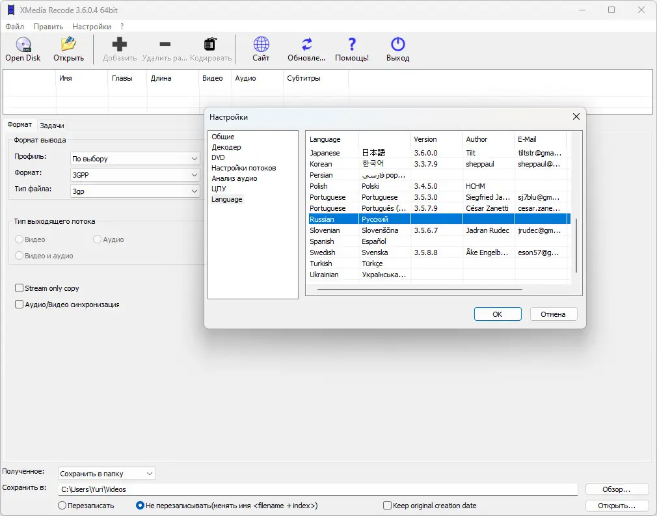Image resolution: width=657 pixels, height=516 pixels.
Task: Confirm the settings with the OK button
Action: point(498,314)
